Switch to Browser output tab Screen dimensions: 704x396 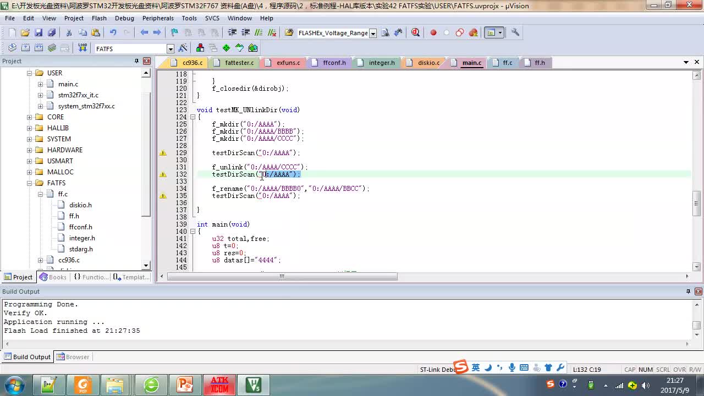tap(73, 357)
